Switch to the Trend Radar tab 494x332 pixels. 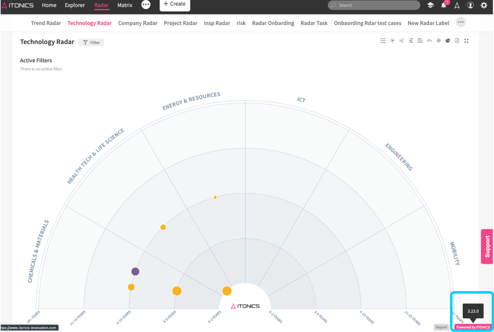[x=46, y=23]
